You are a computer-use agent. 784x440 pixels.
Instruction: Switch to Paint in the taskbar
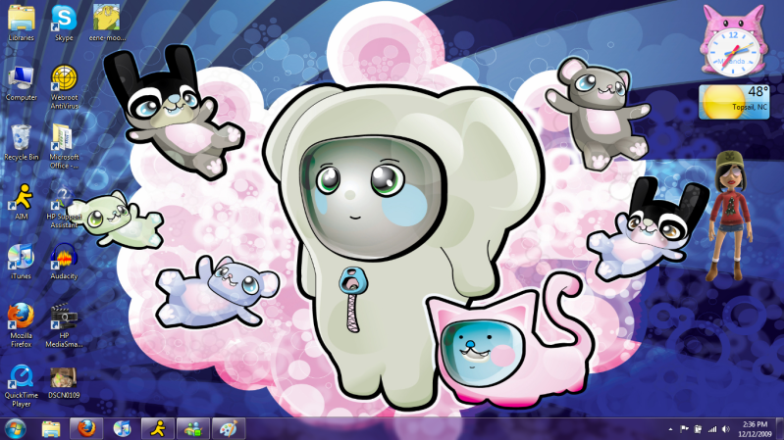[229, 428]
